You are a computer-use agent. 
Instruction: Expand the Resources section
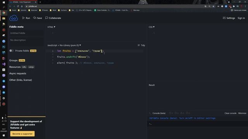[15, 67]
